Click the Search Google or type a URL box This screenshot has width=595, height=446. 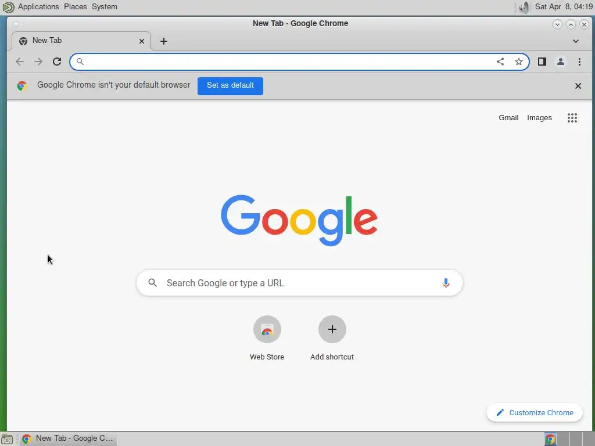(299, 283)
